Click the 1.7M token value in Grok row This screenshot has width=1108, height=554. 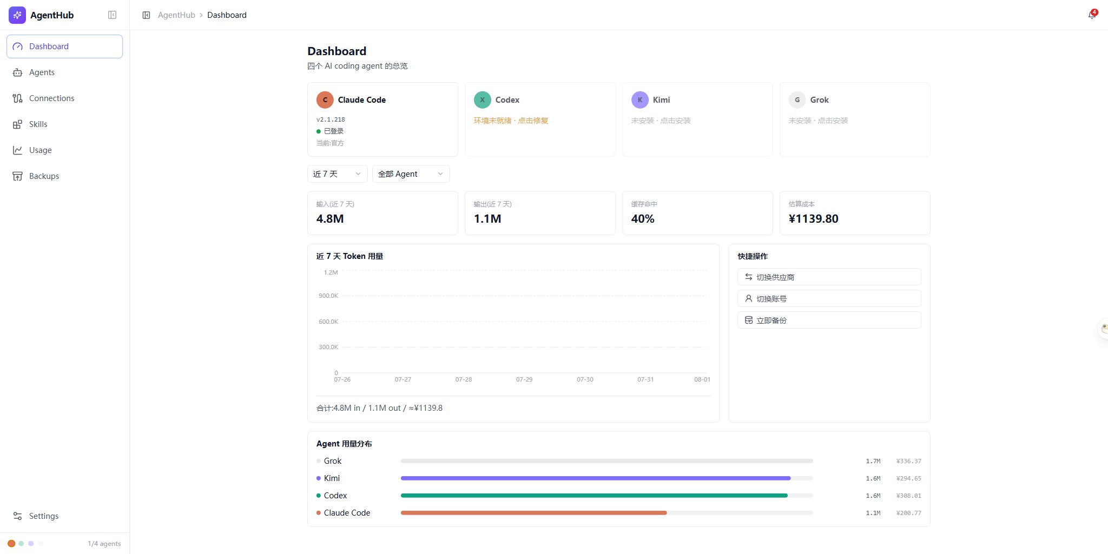(x=873, y=461)
